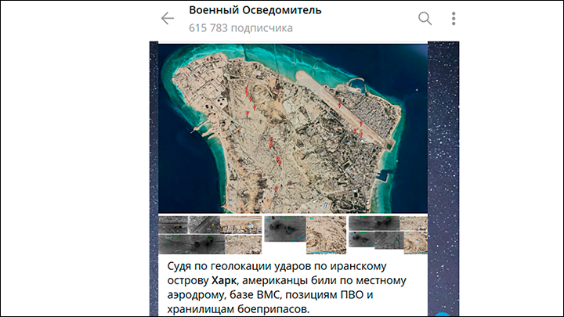Open search in the channel
Screen dimensions: 564x317
pyautogui.click(x=425, y=19)
